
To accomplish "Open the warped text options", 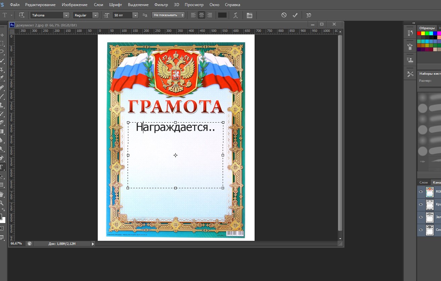I will click(x=236, y=15).
